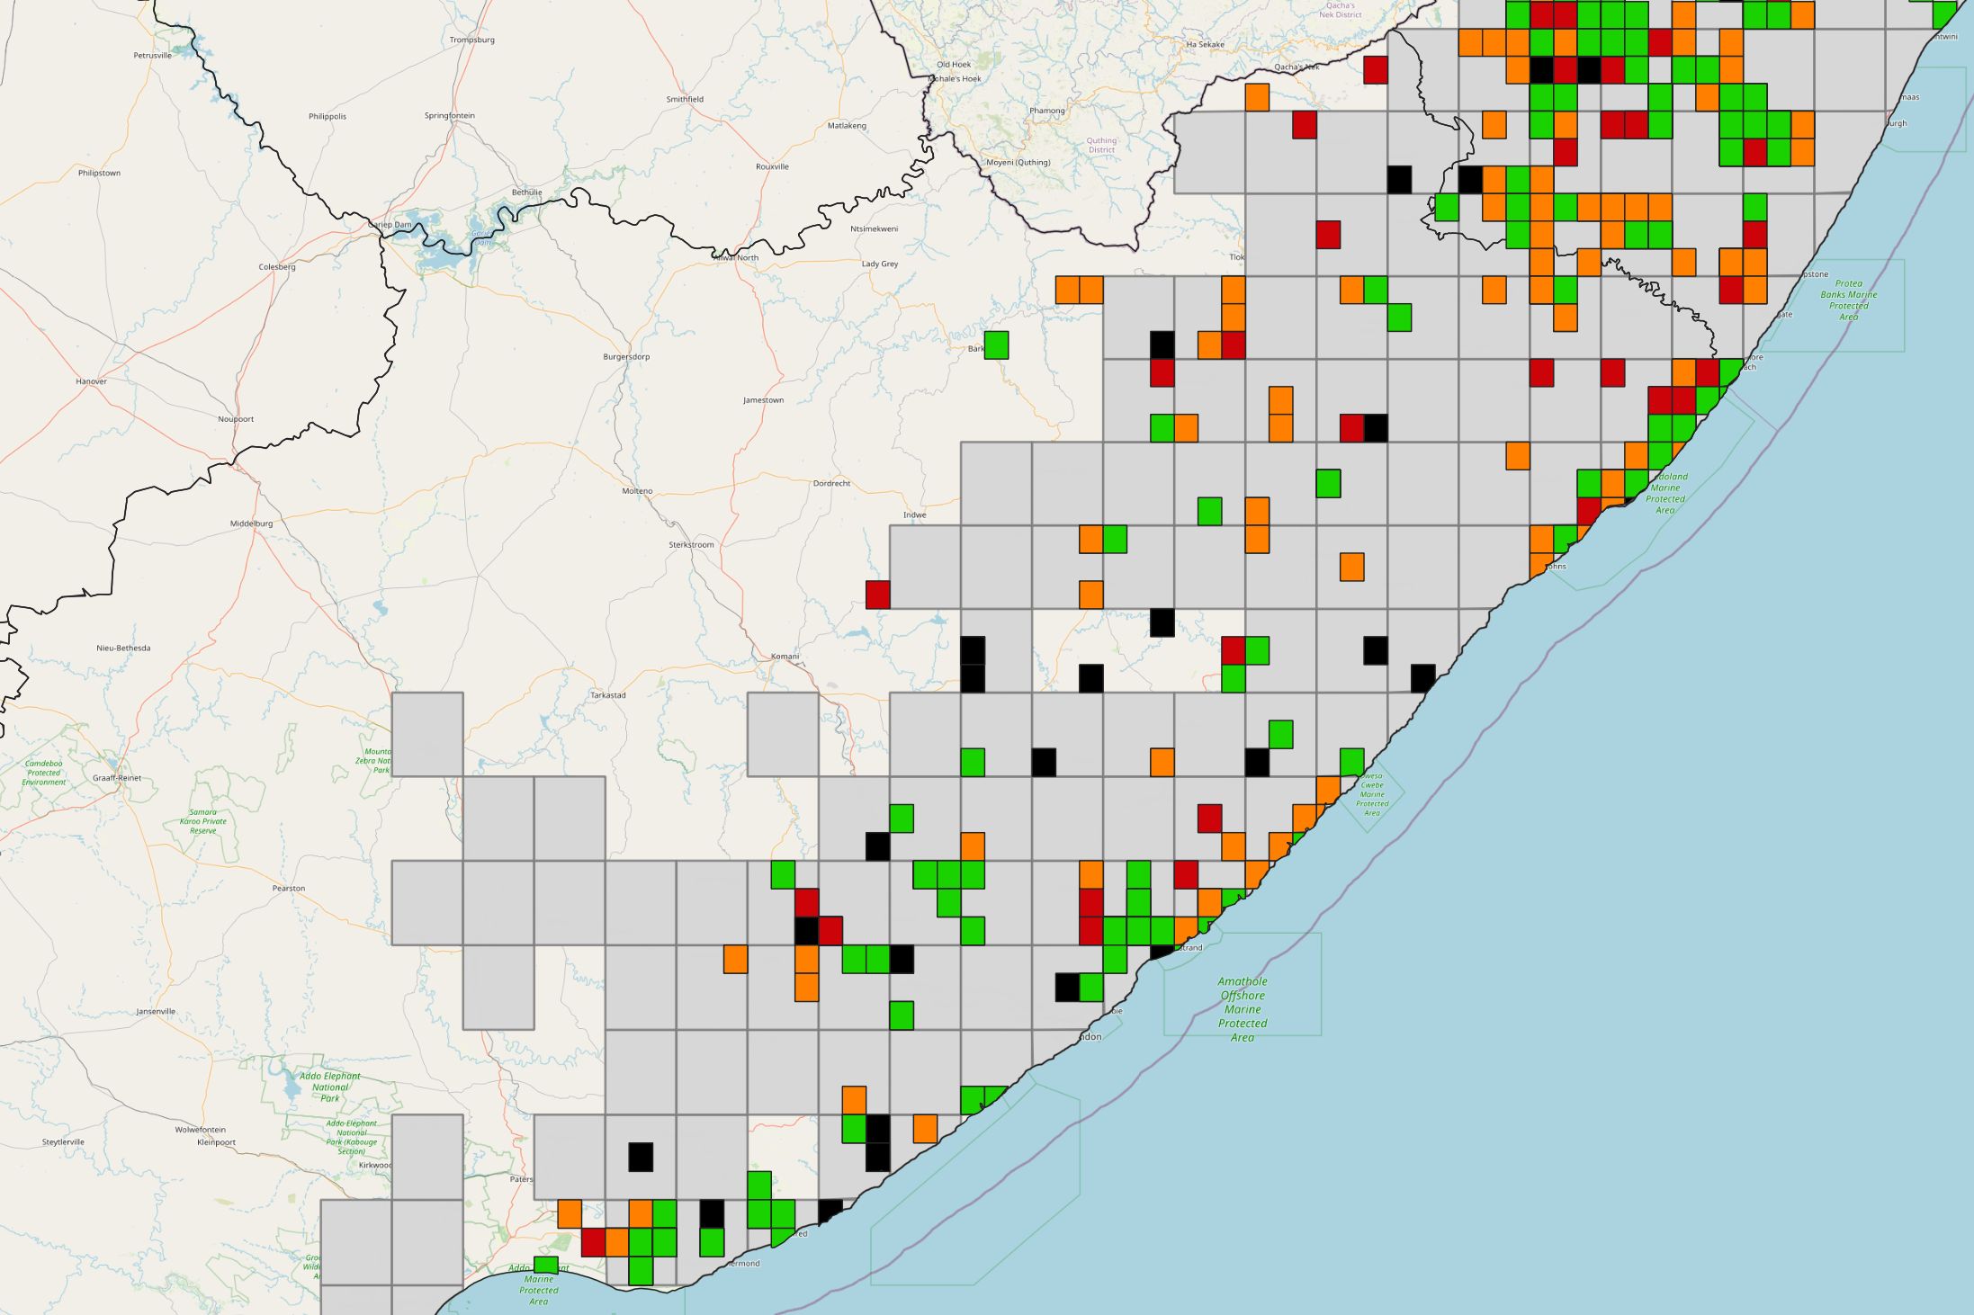The image size is (1974, 1315).
Task: Click the Trompsburg town label
Action: coord(472,40)
